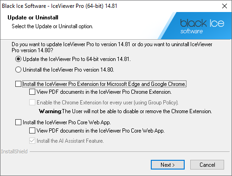This screenshot has height=176, width=232.
Task: Close the IceViewer Pro installer dialog
Action: [225, 6]
